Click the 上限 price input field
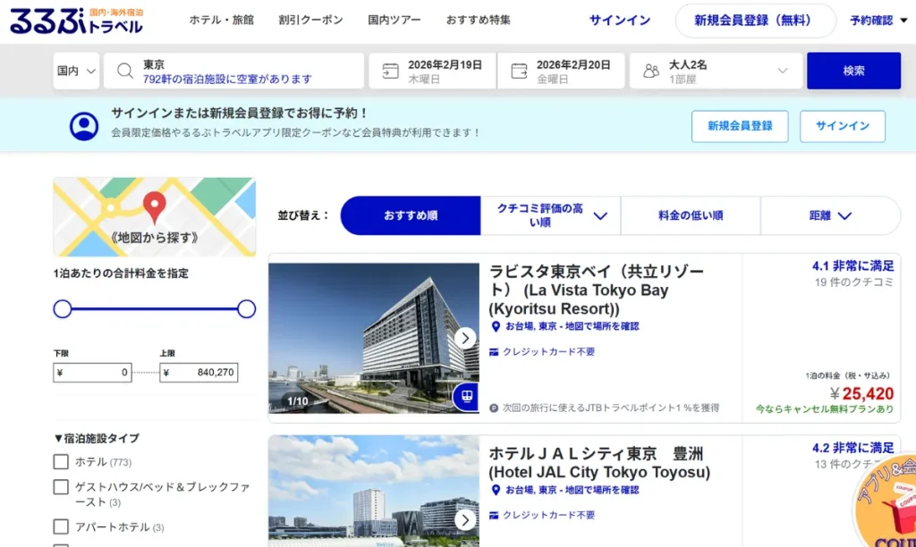 (198, 372)
